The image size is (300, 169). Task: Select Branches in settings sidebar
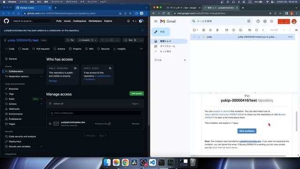coord(14,89)
